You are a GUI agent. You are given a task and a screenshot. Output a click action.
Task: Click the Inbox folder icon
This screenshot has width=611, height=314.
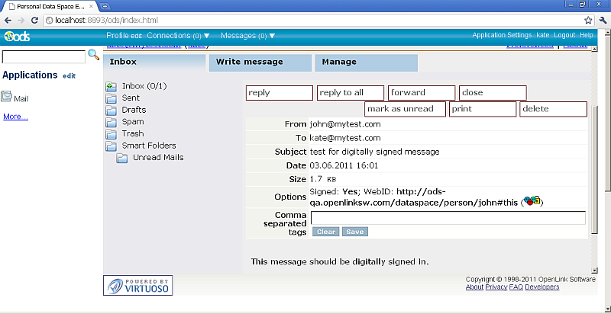[x=111, y=86]
